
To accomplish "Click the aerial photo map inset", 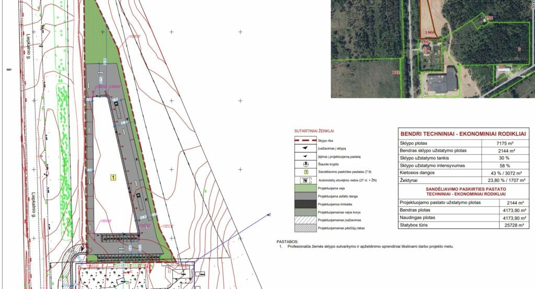I will pyautogui.click(x=433, y=49).
